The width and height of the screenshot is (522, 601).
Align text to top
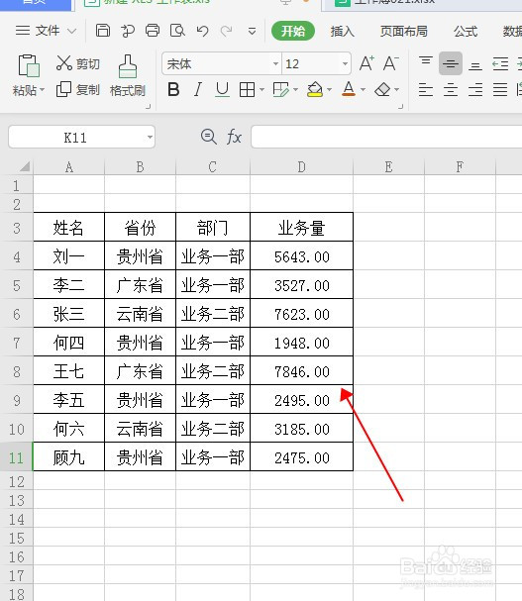coord(425,62)
